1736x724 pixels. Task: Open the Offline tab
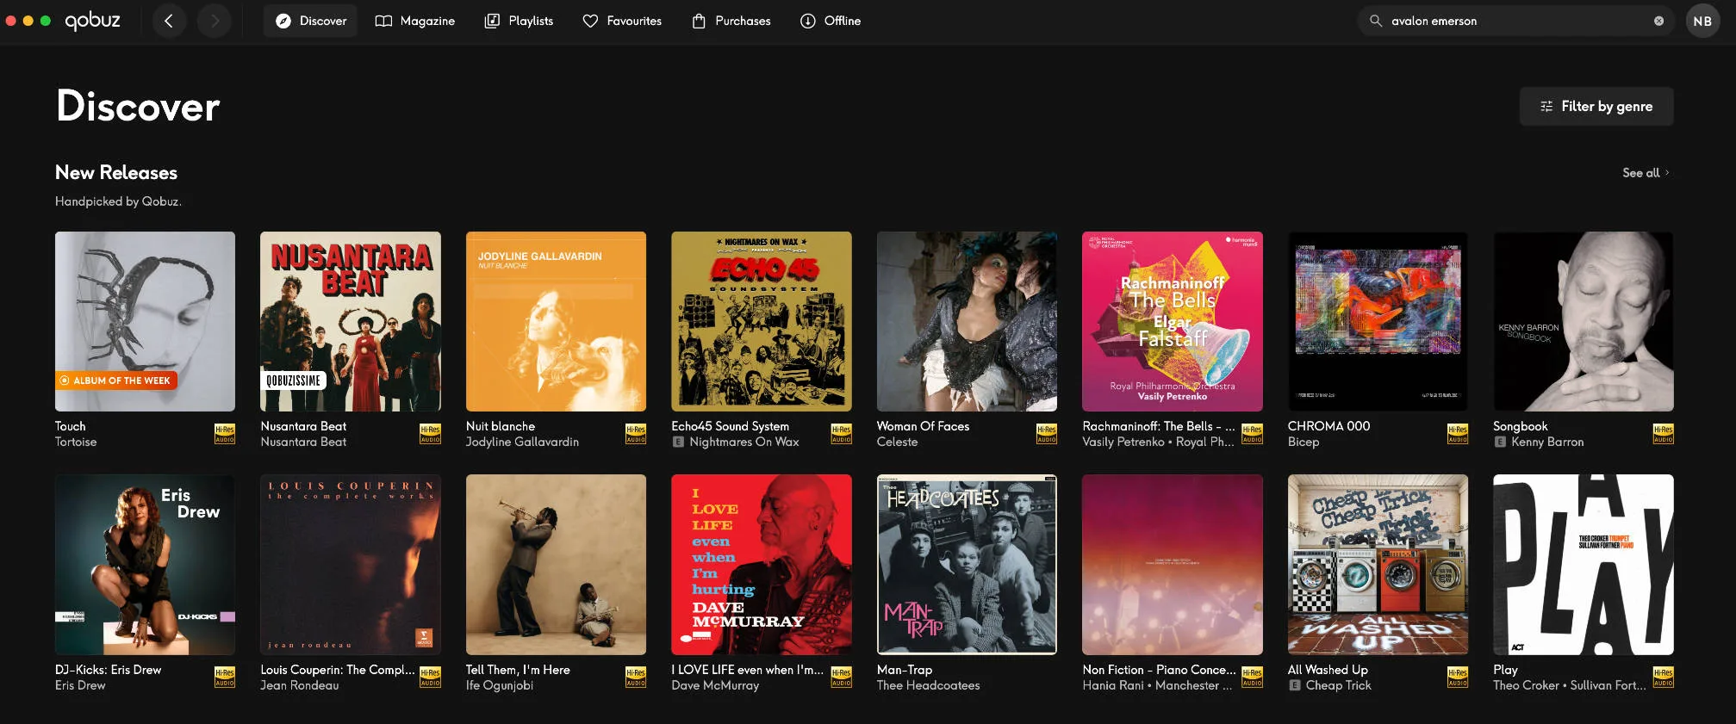[x=831, y=21]
